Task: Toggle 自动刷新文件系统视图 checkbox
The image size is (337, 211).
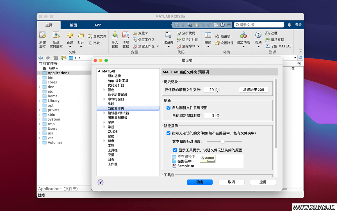Action: 168,108
